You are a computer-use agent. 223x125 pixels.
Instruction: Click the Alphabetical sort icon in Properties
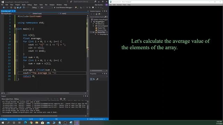point(94,79)
